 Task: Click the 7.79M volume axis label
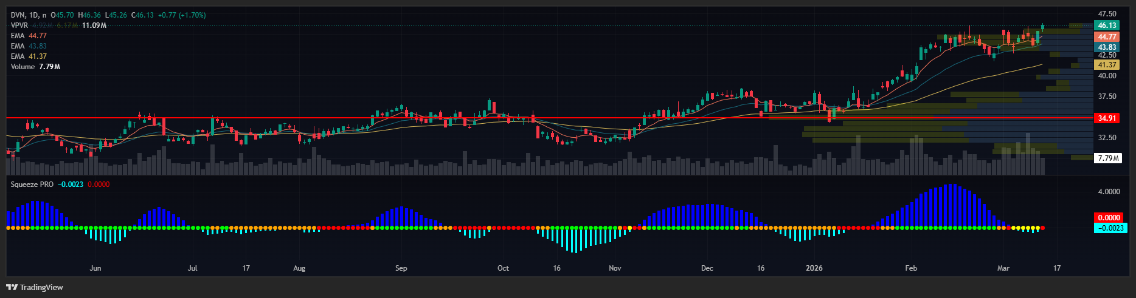1107,158
